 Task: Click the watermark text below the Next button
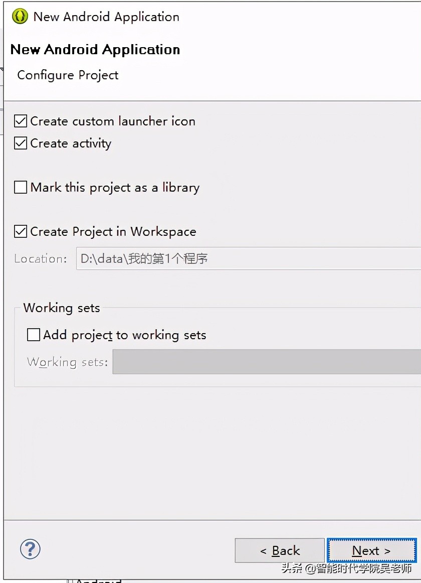coord(347,568)
